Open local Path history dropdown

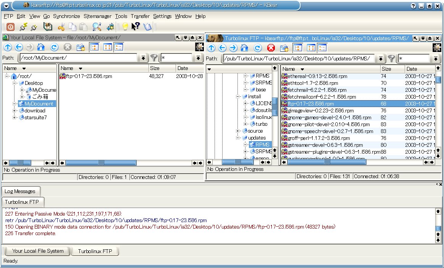click(x=143, y=58)
